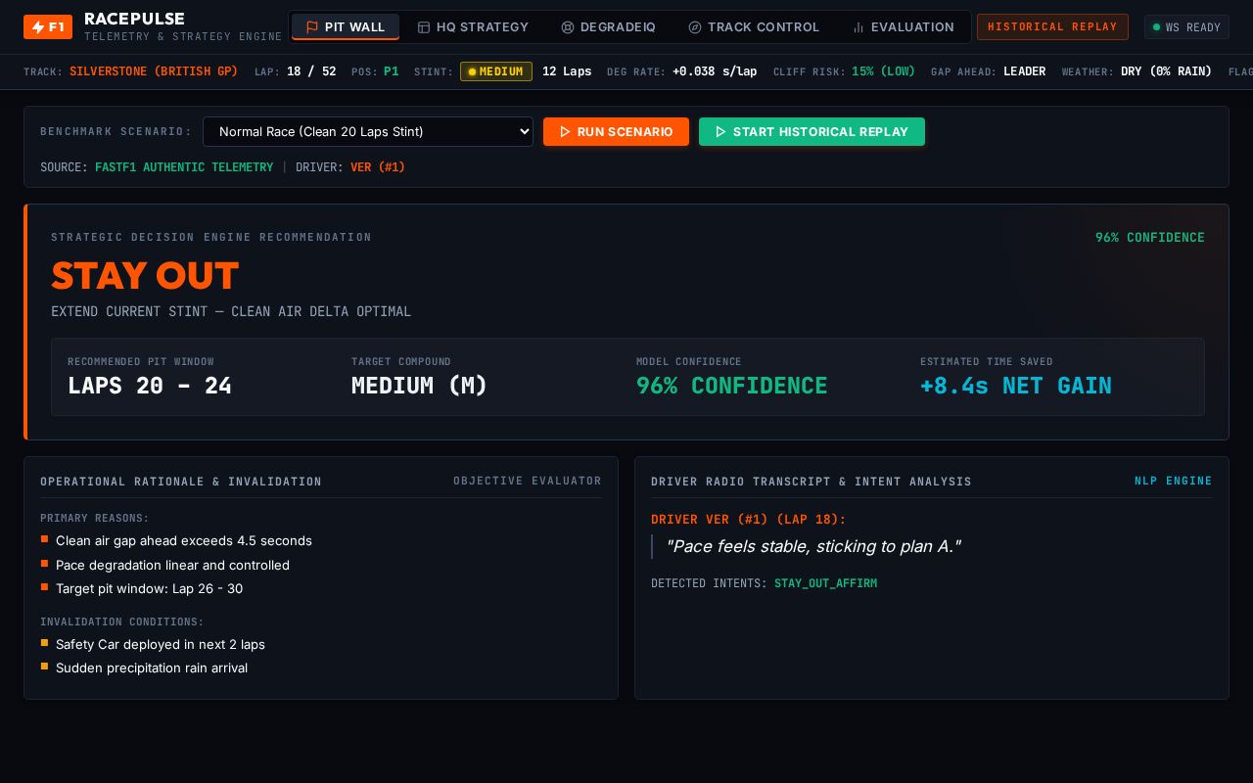This screenshot has width=1253, height=783.
Task: Switch to the Evaluation tab
Action: point(903,27)
